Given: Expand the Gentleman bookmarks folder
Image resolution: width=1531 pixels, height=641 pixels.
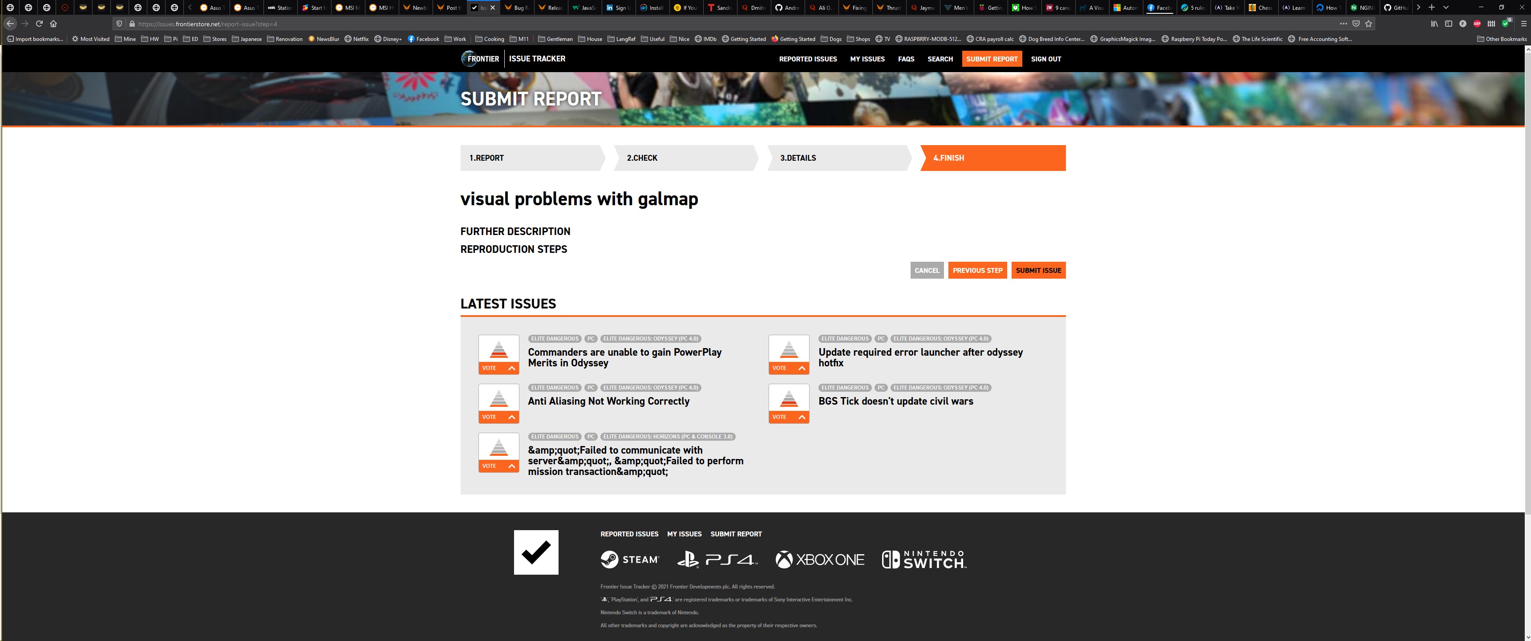Looking at the screenshot, I should click(x=556, y=39).
